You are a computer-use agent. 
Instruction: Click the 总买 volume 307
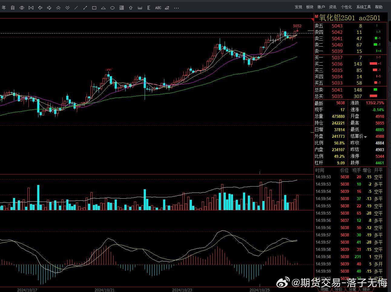[358, 96]
